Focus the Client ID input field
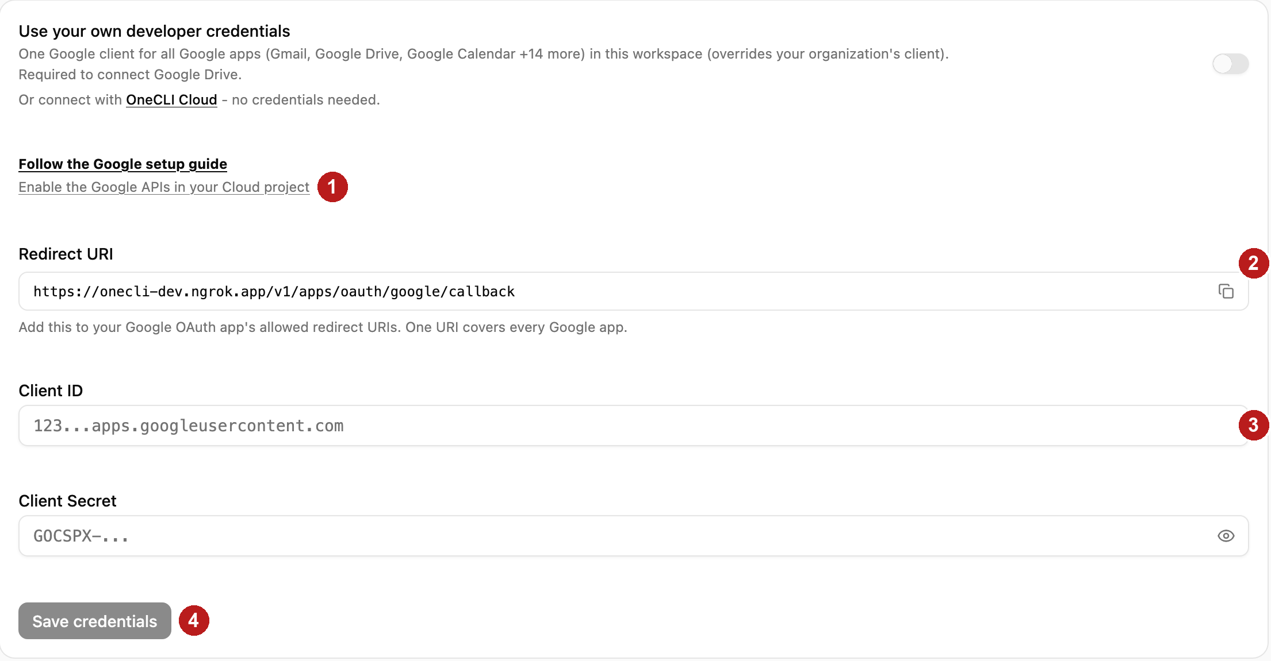 pos(633,426)
